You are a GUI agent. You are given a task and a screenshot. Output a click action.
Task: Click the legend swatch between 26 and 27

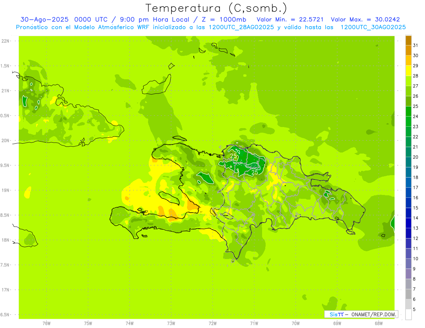408,91
